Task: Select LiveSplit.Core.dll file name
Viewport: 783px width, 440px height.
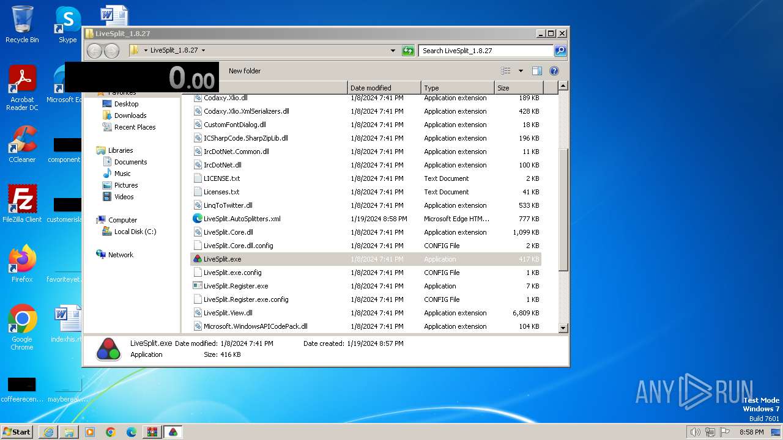Action: tap(228, 232)
